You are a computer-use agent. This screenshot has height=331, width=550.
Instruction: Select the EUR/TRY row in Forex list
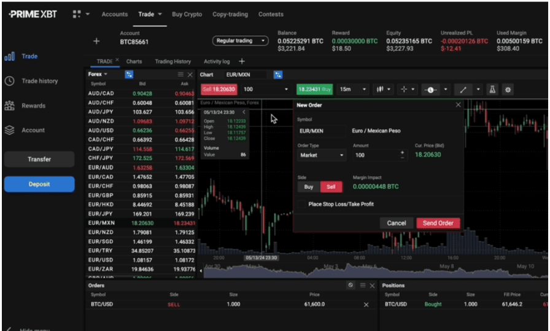[141, 251]
